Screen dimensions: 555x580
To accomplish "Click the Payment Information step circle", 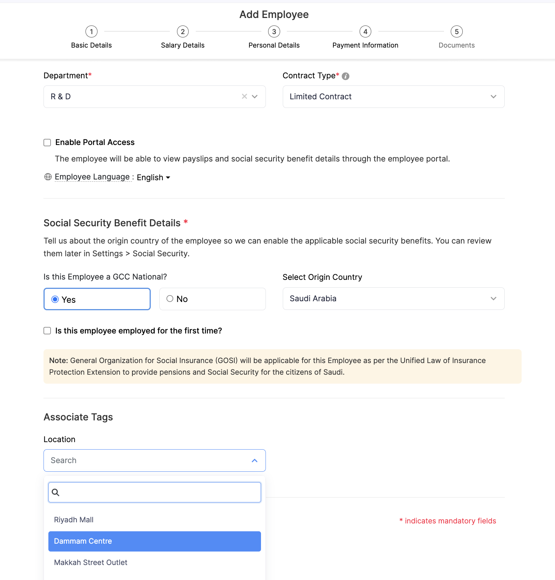I will coord(365,31).
